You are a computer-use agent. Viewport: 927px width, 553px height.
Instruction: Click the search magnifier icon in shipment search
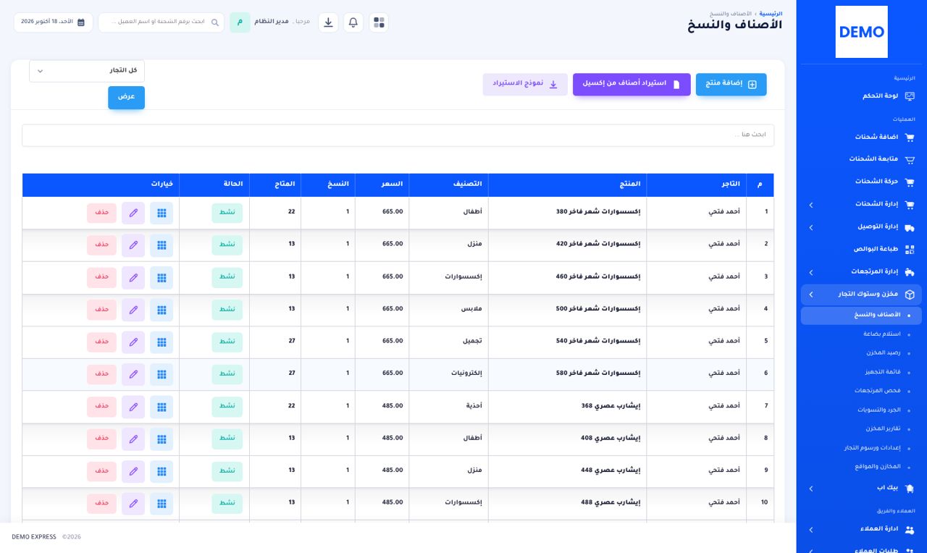pos(215,22)
